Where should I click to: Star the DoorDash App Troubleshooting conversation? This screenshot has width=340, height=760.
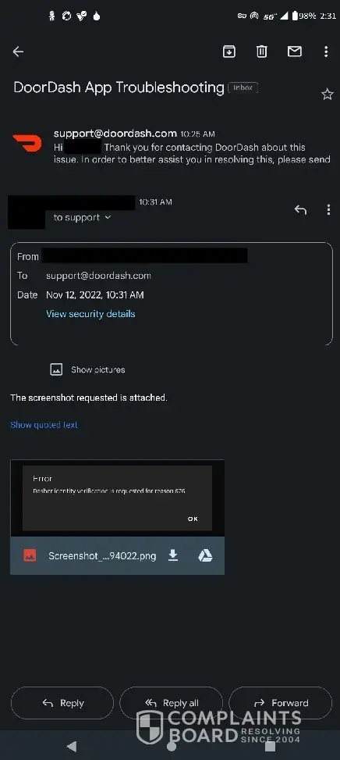pos(328,94)
